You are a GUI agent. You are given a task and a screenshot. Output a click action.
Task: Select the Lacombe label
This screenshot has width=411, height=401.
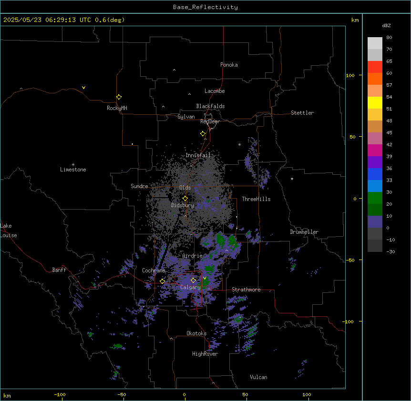[x=215, y=91]
